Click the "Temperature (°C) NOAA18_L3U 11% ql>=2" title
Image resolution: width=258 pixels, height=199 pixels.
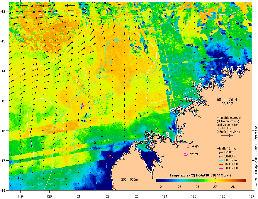click(x=201, y=176)
